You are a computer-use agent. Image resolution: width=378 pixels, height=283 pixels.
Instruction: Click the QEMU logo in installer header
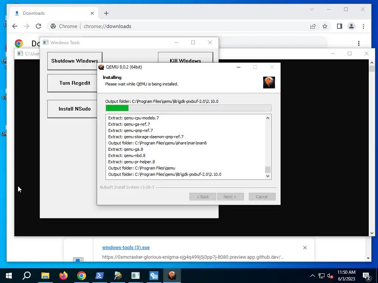pyautogui.click(x=269, y=83)
